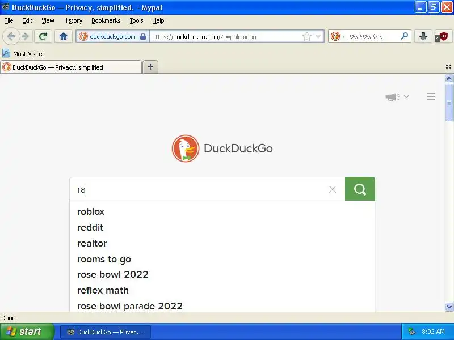
Task: Submit search with green magnifier button
Action: coord(360,189)
